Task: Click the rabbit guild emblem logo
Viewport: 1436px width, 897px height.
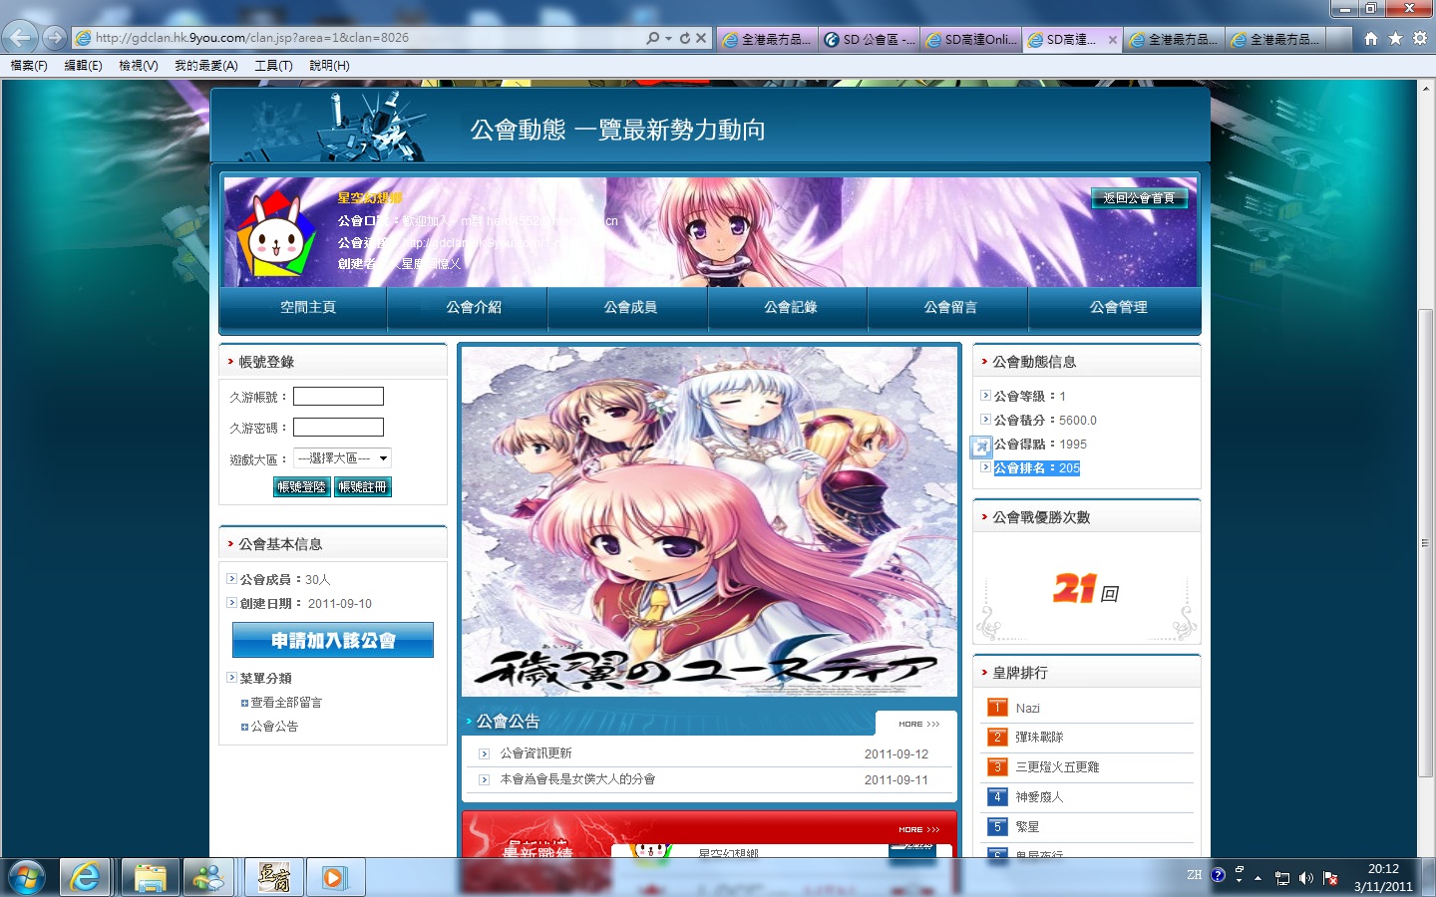Action: coord(275,234)
